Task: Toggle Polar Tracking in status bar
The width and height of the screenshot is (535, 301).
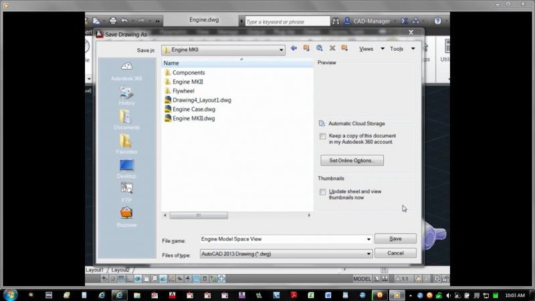Action: (x=138, y=279)
